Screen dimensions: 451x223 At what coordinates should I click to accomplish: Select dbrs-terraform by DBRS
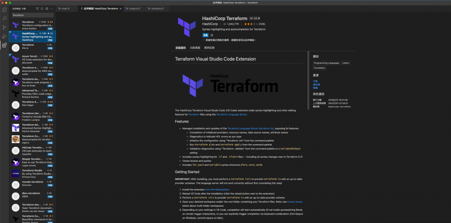coord(33,196)
